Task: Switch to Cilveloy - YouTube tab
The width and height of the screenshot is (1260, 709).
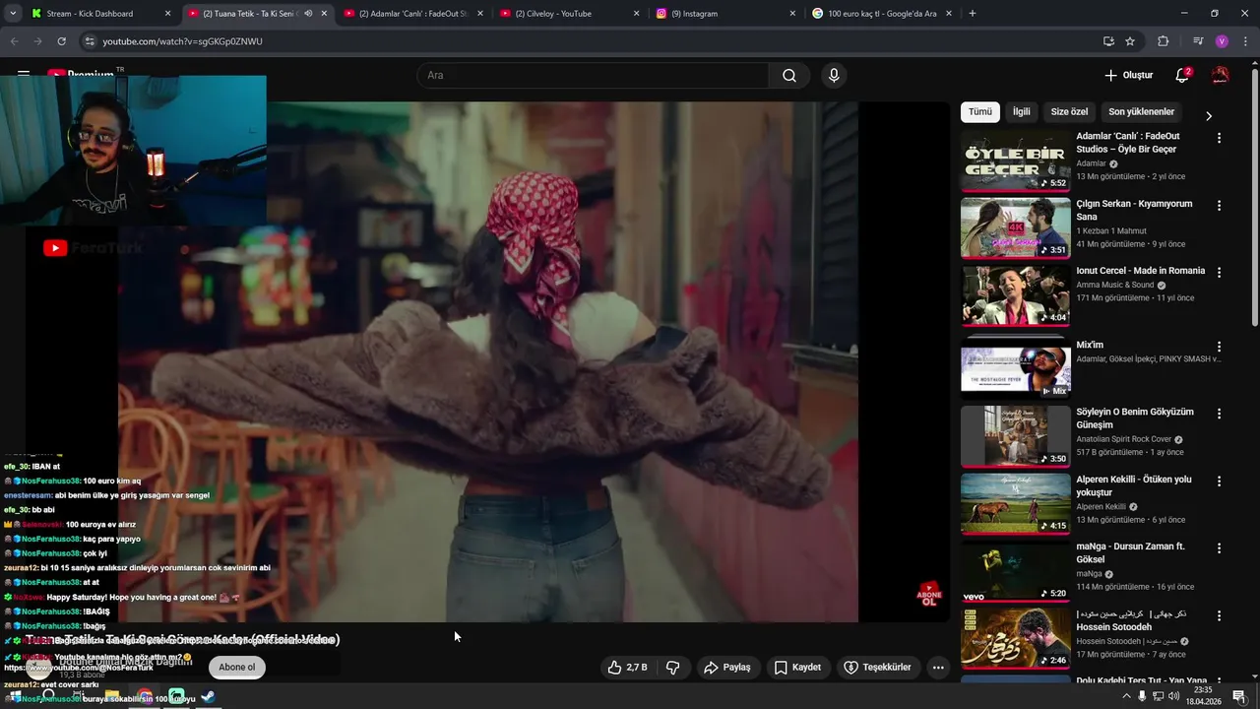Action: click(x=571, y=14)
